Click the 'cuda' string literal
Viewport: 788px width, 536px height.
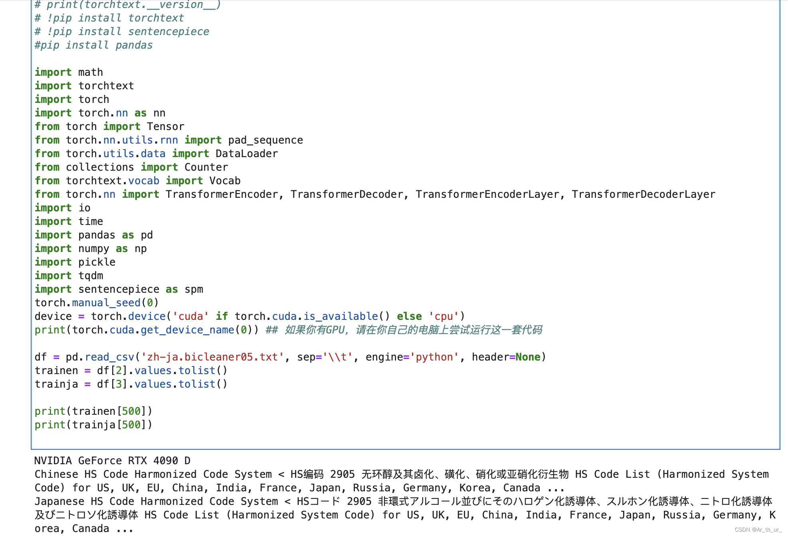pos(190,316)
